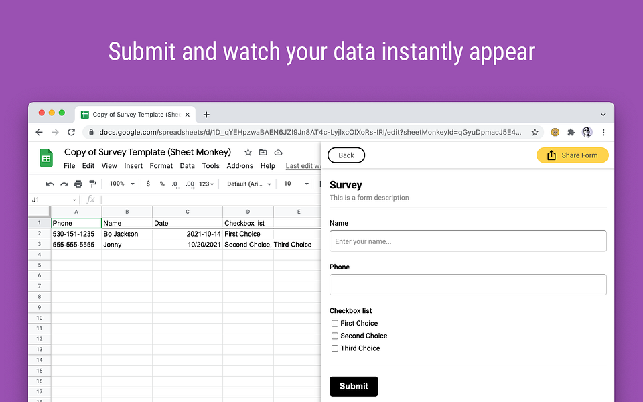Focus the Name input field
Screen dimensions: 643x402
468,241
